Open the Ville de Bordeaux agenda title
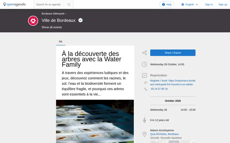This screenshot has width=230, height=143. [58, 20]
